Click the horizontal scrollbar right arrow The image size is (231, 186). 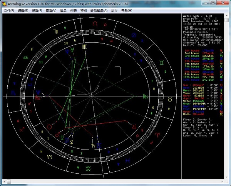(x=222, y=182)
